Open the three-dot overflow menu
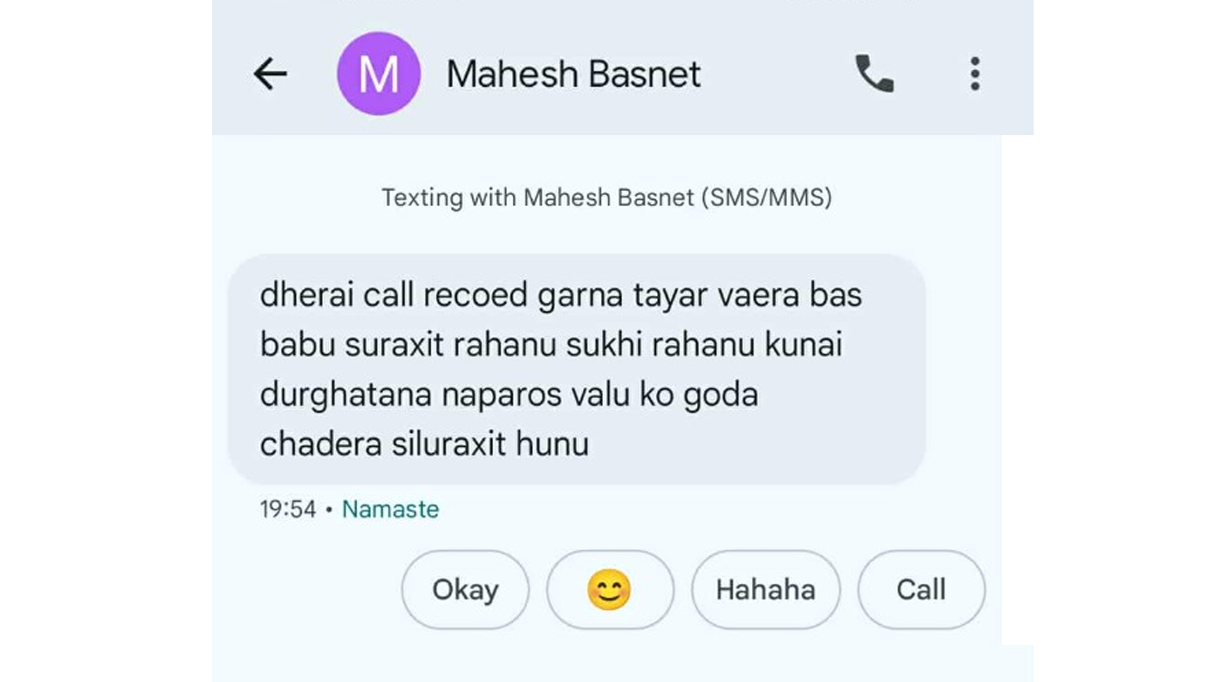This screenshot has width=1214, height=682. click(975, 74)
